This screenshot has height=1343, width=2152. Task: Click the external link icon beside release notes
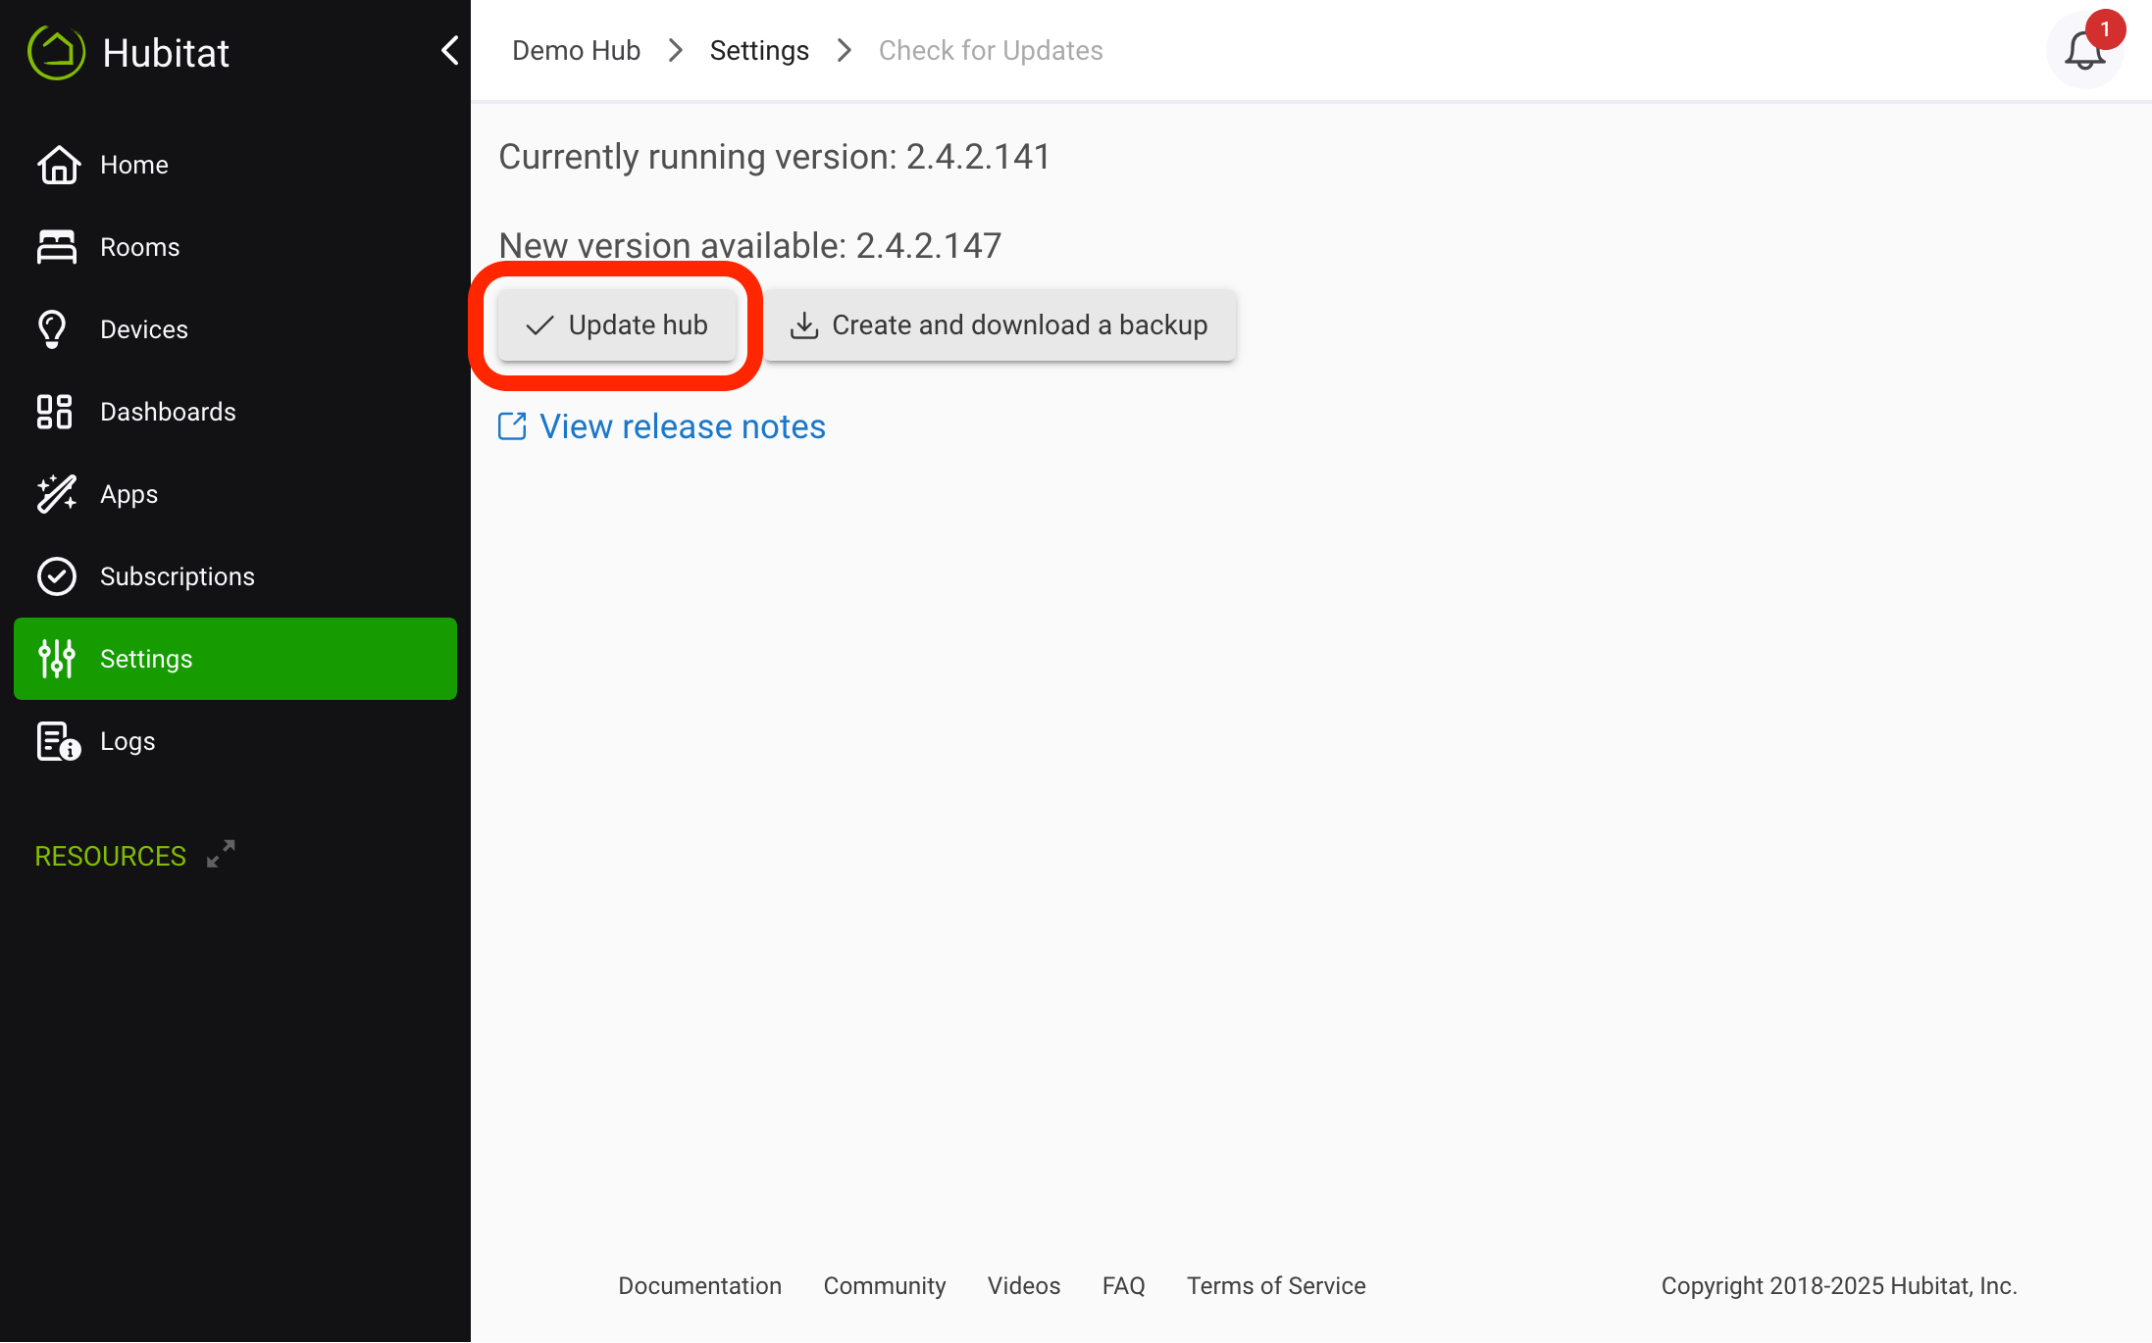(512, 426)
